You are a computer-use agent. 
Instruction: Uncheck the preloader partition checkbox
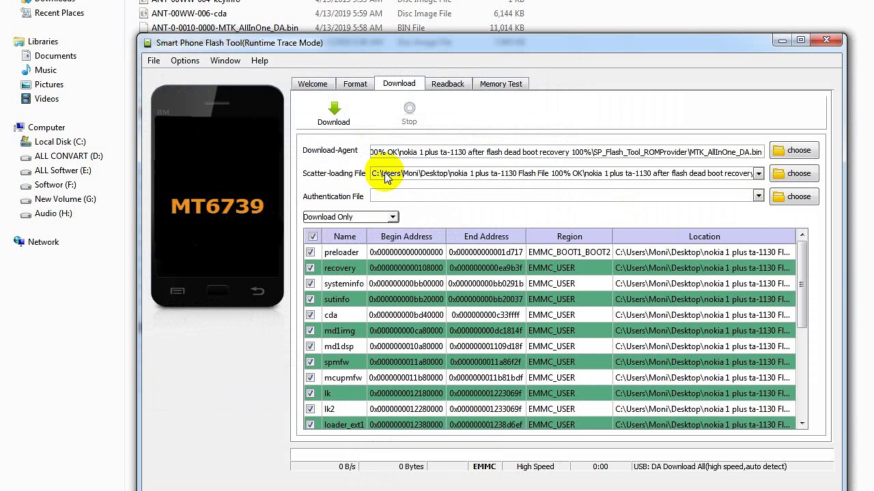[310, 252]
